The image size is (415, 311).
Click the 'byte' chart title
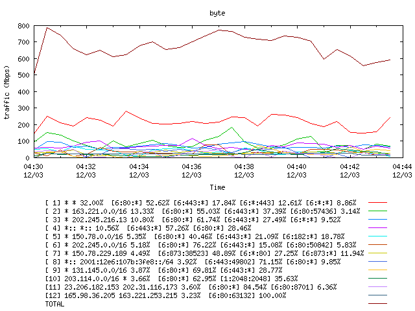click(217, 13)
